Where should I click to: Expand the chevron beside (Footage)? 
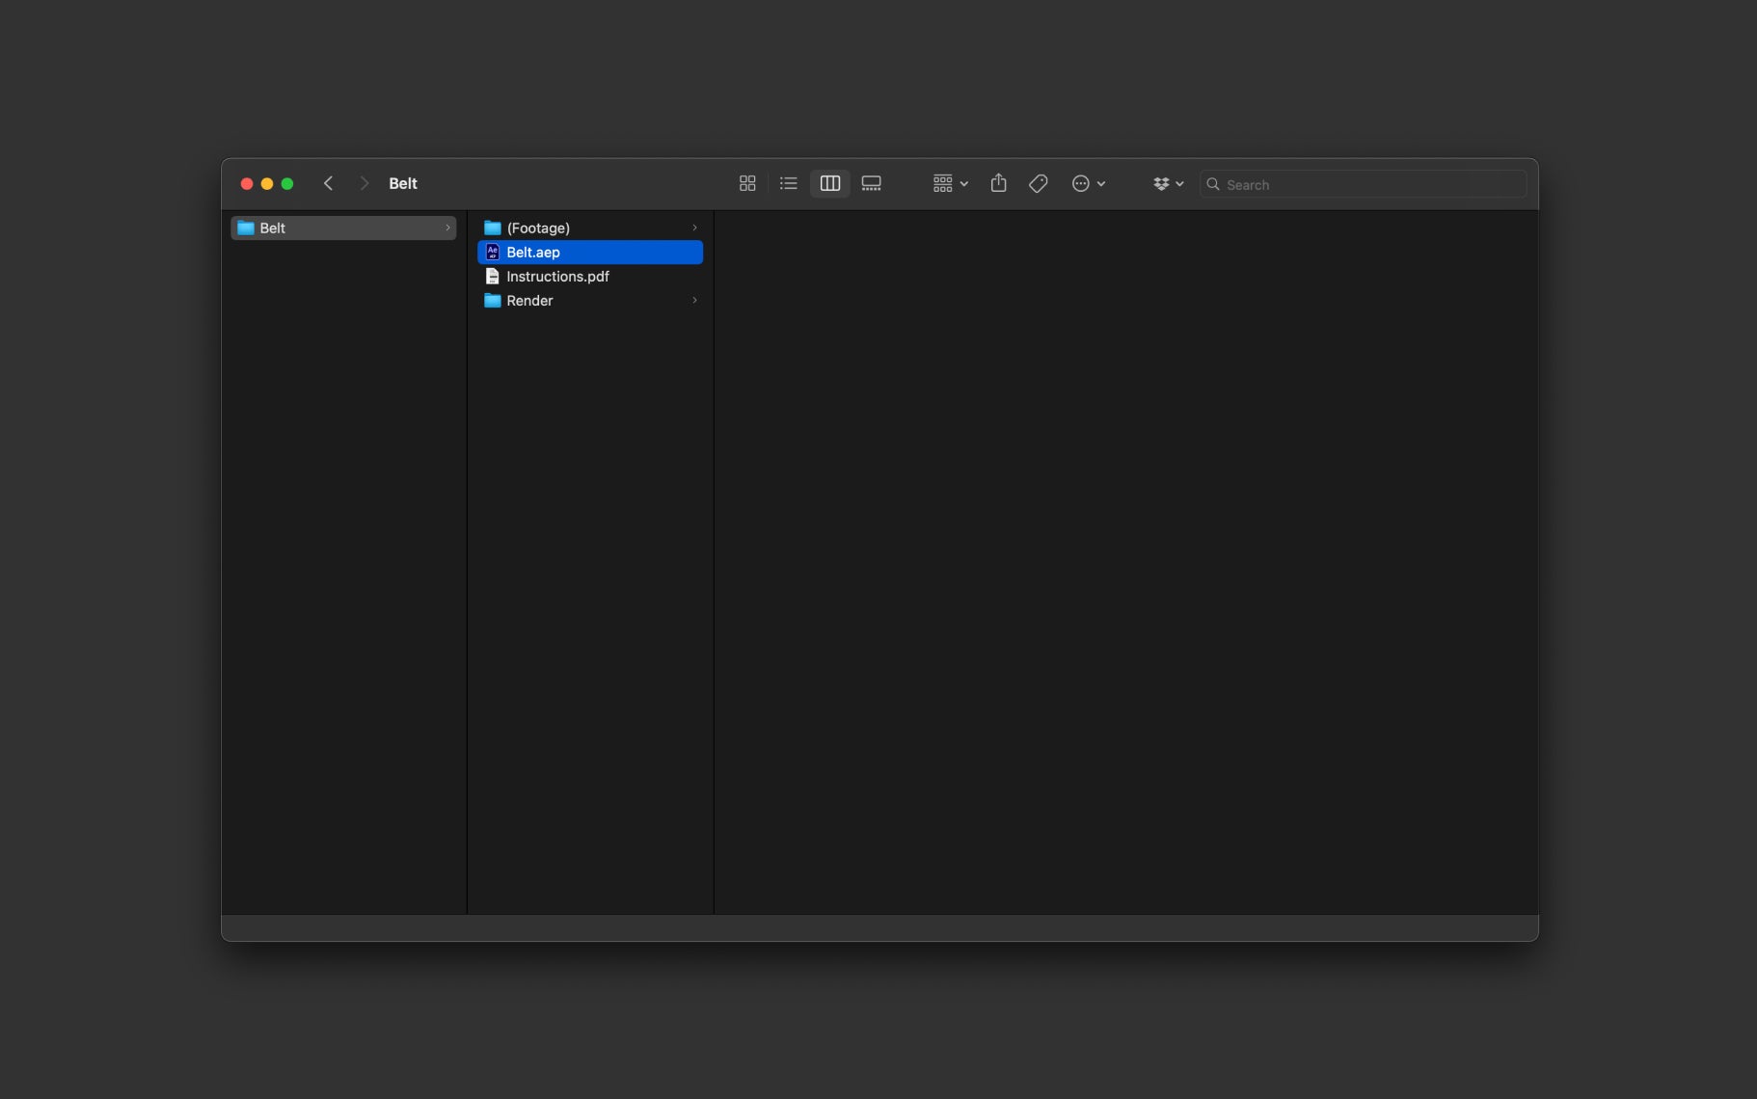[694, 228]
